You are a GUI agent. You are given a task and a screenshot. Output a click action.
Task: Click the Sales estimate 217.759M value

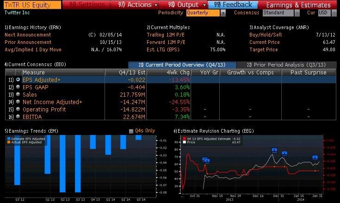[x=132, y=94]
